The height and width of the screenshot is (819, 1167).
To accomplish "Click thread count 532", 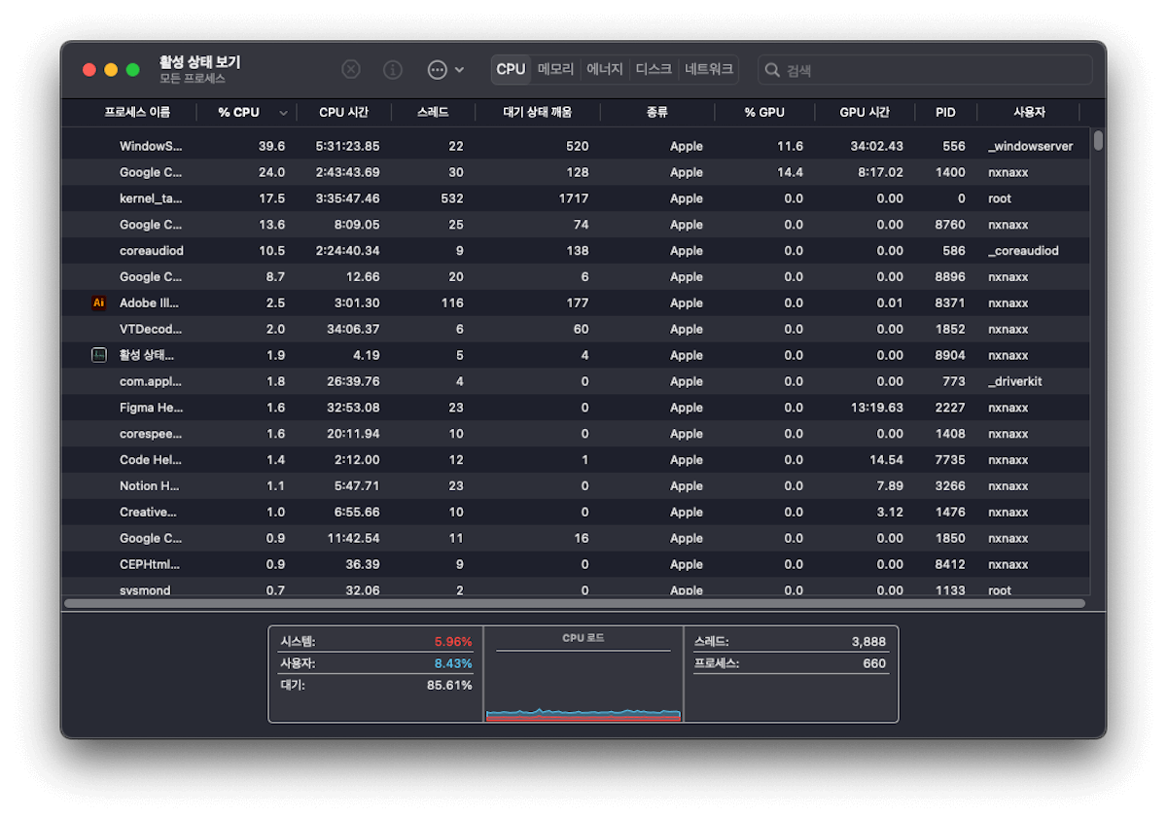I will [452, 198].
